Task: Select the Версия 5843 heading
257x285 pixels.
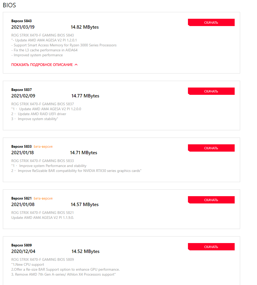Action: click(22, 21)
